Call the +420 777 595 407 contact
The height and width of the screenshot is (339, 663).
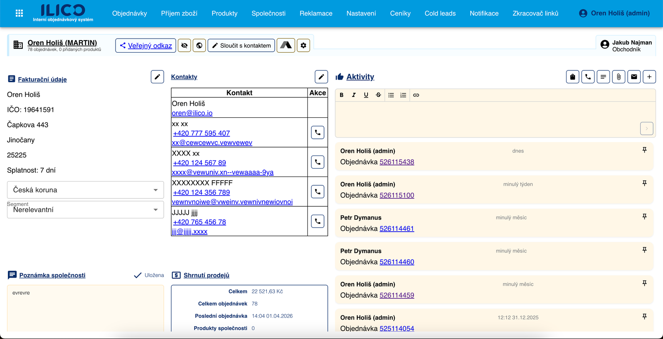click(x=317, y=133)
